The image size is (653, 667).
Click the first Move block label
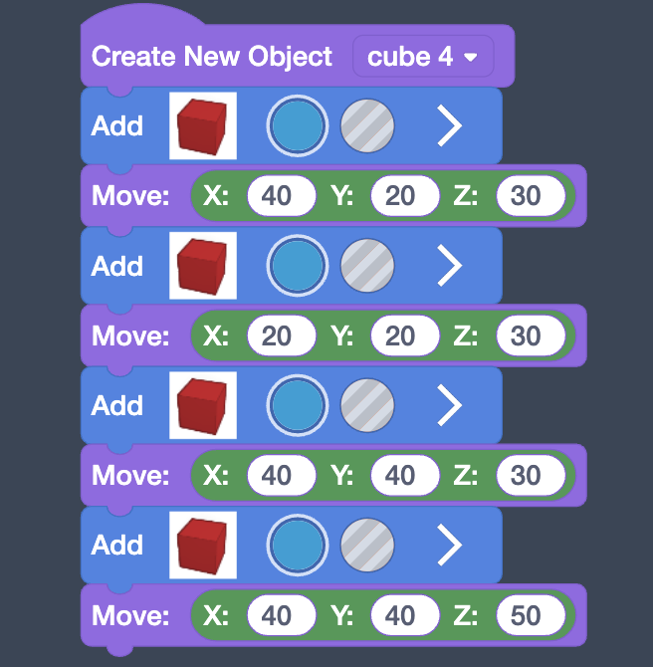point(131,196)
